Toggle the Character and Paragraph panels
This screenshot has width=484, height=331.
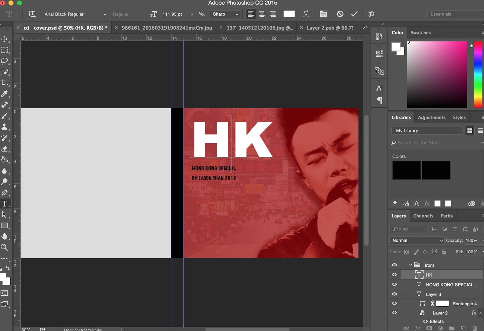point(323,14)
